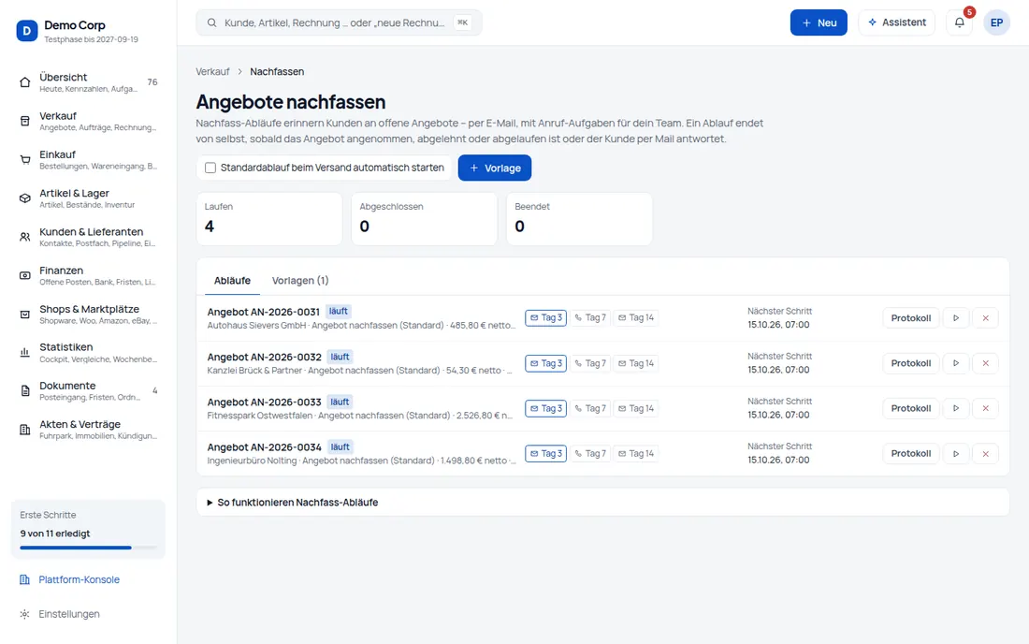
Task: Click Tag 3 step of AN-2026-0031
Action: pos(546,317)
